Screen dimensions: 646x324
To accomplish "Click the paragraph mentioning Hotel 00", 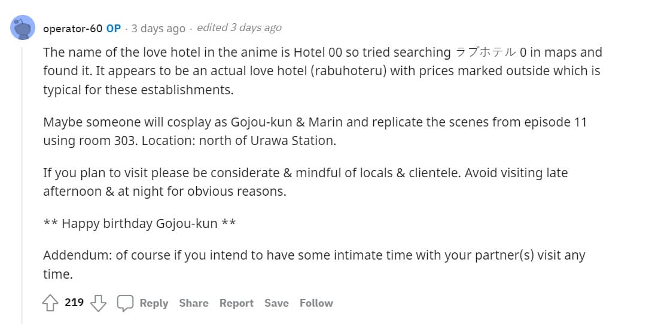I will pos(322,71).
